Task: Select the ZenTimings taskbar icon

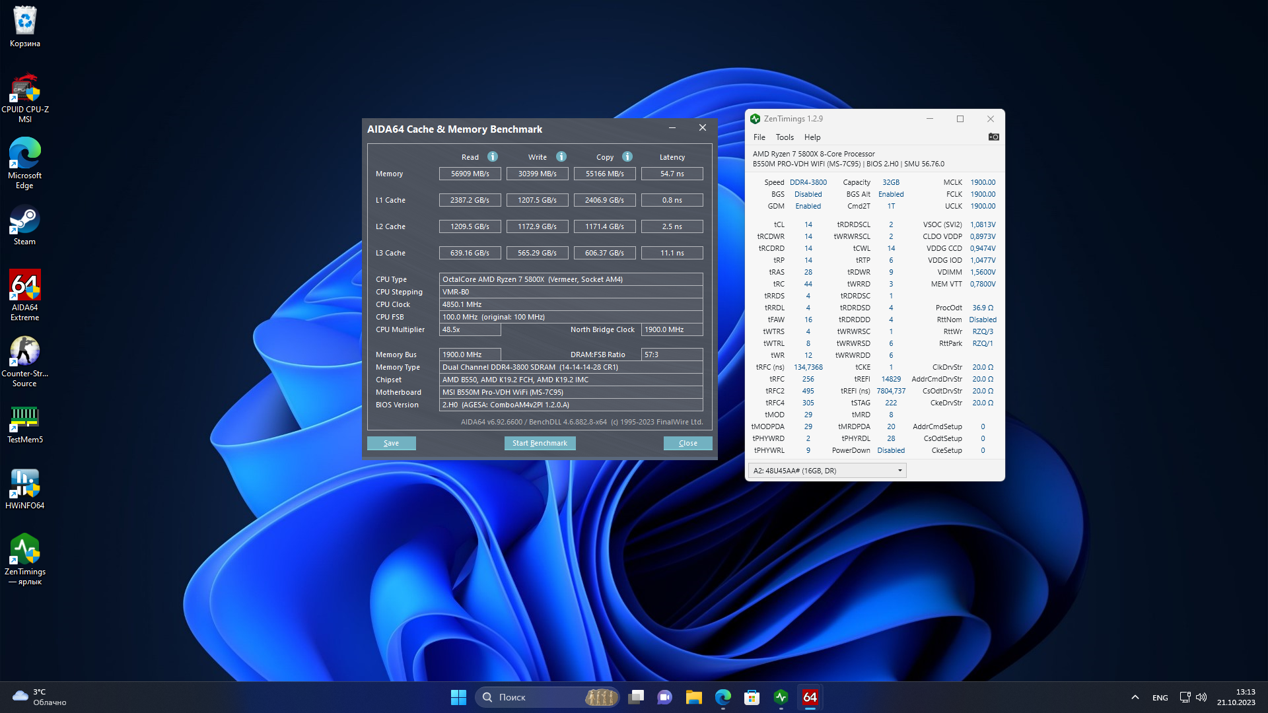Action: [x=781, y=697]
